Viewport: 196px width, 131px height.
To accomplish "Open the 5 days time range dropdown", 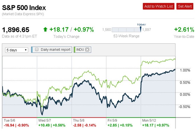I will coord(17,50).
